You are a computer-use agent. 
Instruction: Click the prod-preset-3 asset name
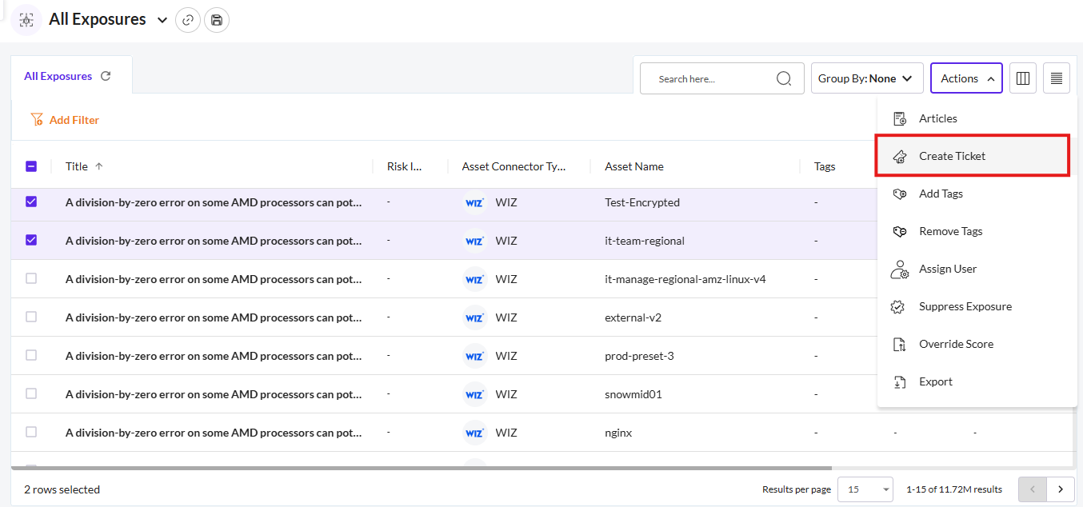[639, 356]
